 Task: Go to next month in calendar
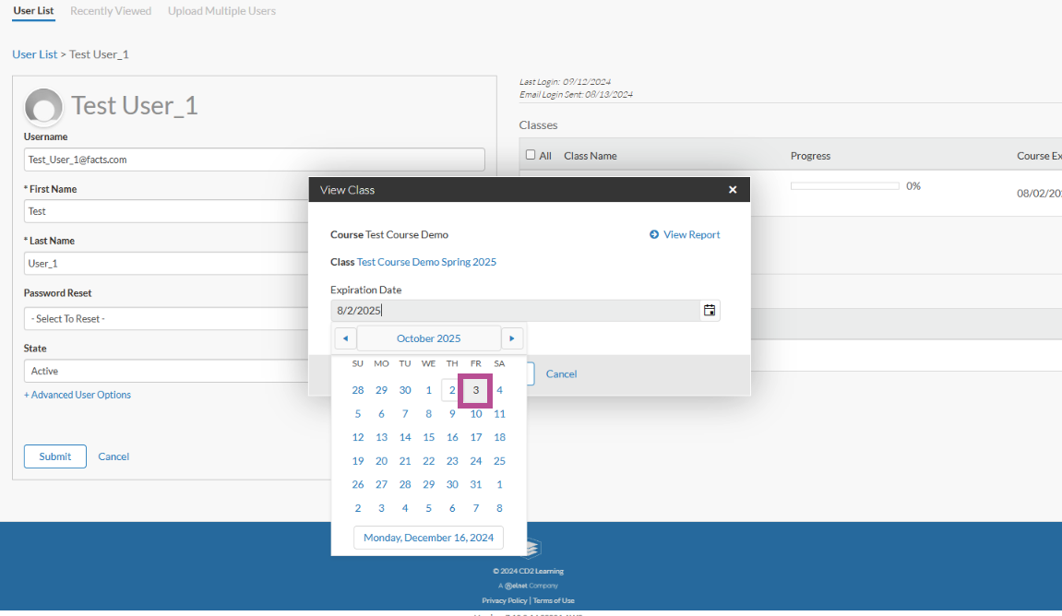coord(512,338)
